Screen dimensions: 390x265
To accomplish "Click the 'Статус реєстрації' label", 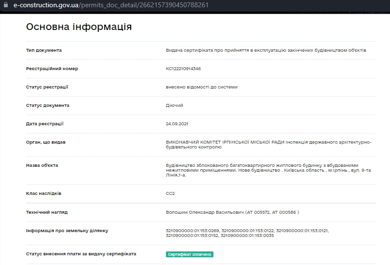I will tap(47, 87).
